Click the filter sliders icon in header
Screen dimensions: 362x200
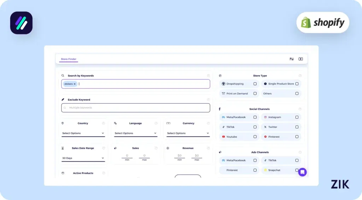click(x=292, y=59)
